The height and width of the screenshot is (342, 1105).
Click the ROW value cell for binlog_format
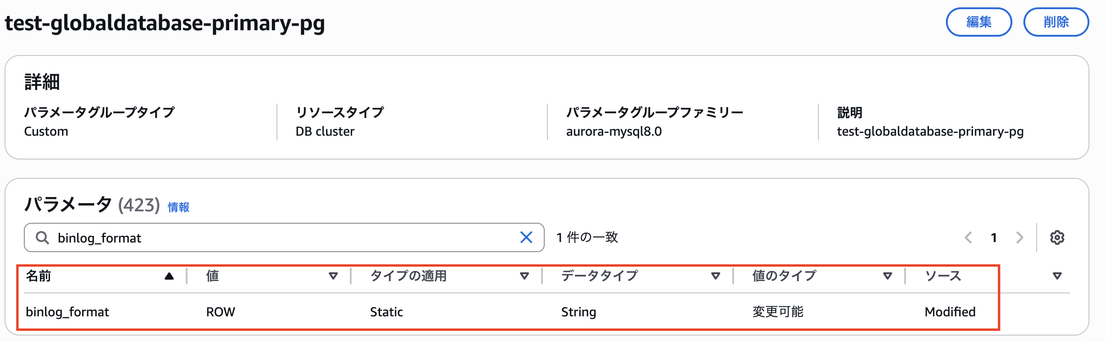tap(220, 312)
